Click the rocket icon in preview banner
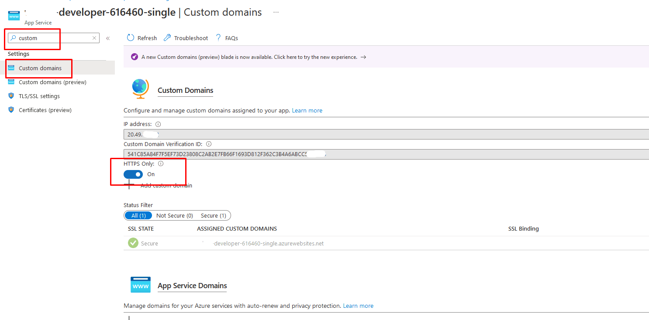Screen dimensions: 649x320 click(x=135, y=57)
